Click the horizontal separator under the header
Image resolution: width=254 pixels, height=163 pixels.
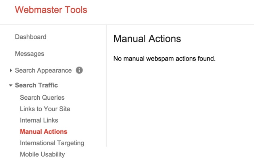click(x=127, y=25)
